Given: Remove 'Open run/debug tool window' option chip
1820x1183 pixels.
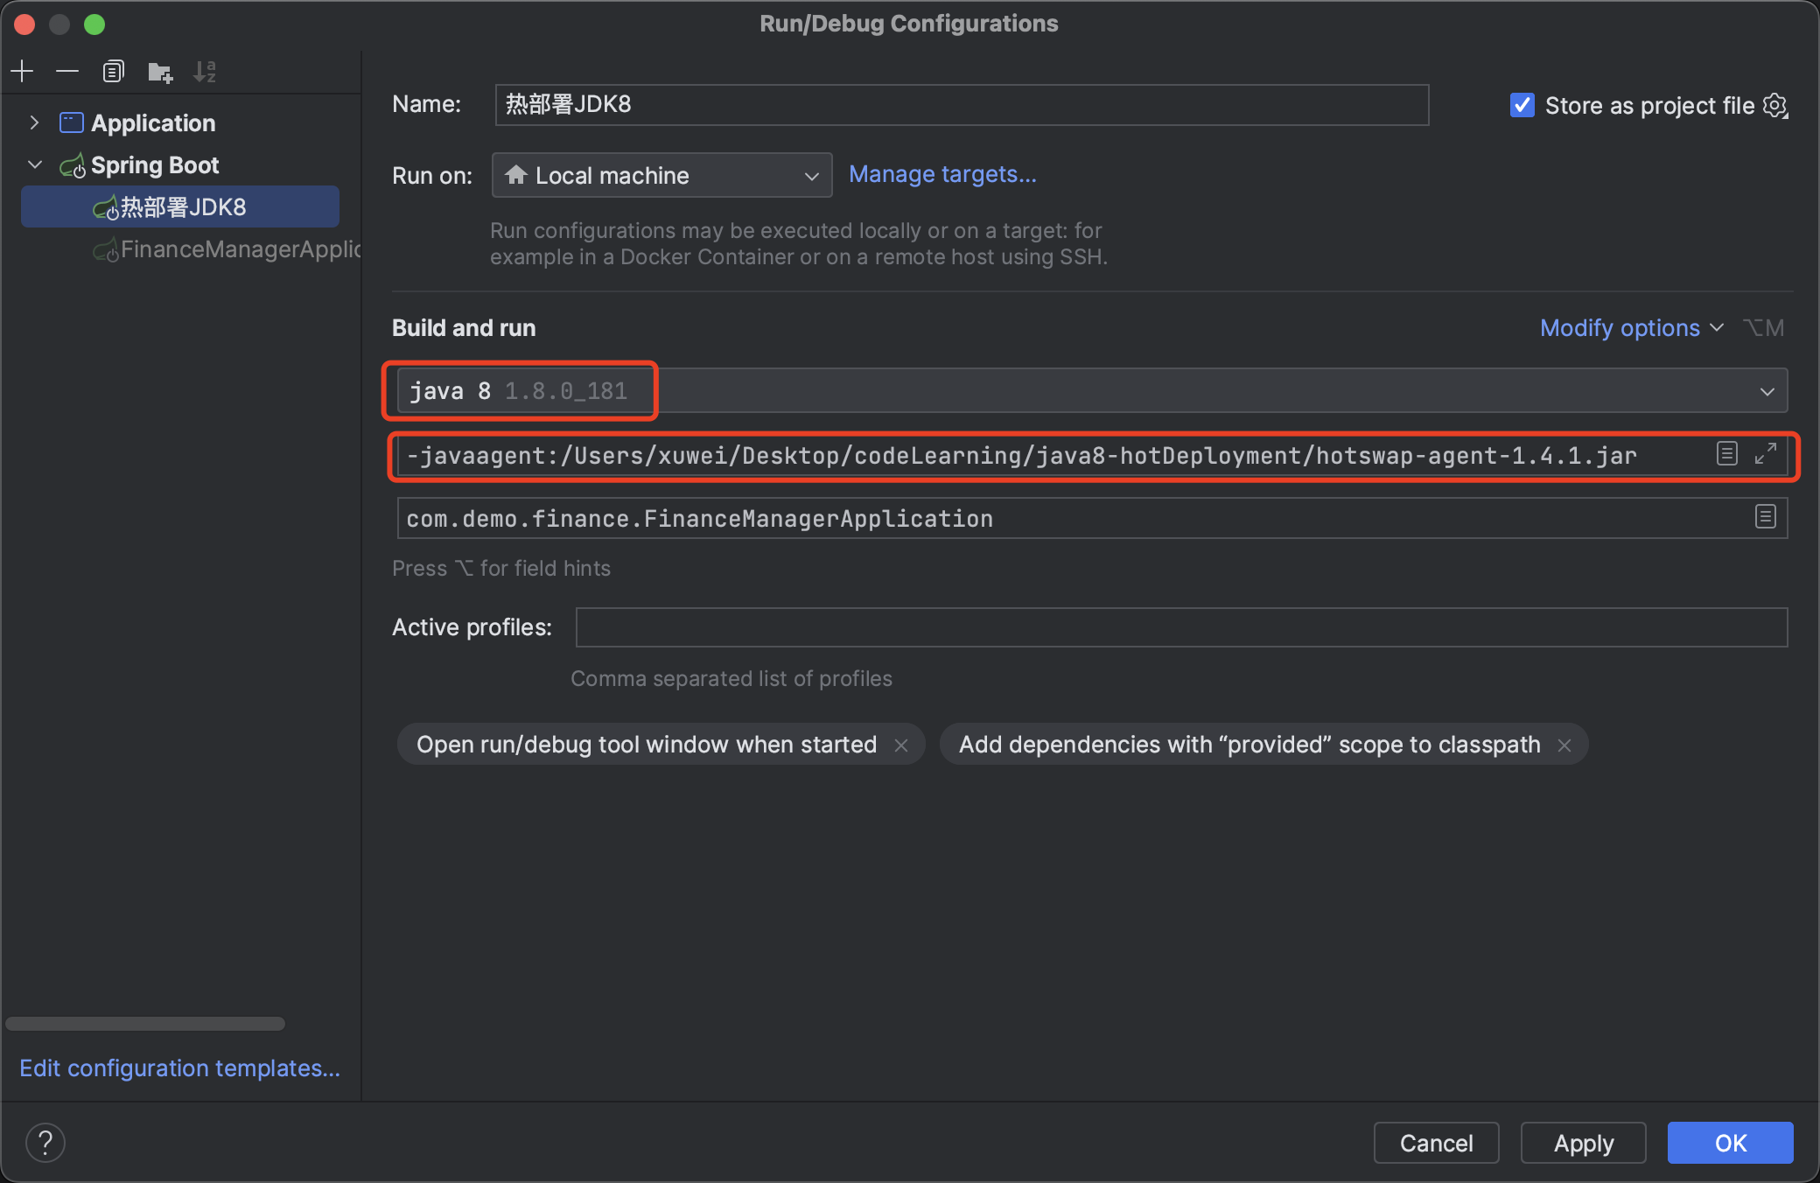Looking at the screenshot, I should (901, 745).
